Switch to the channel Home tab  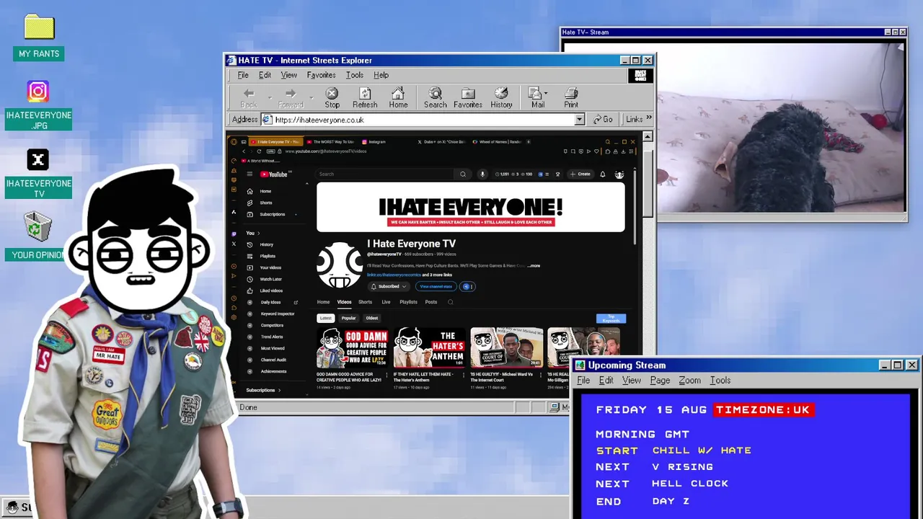point(323,302)
